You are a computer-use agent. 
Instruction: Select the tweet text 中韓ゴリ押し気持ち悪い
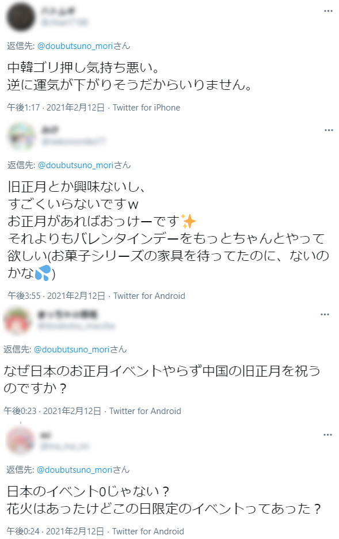[83, 67]
